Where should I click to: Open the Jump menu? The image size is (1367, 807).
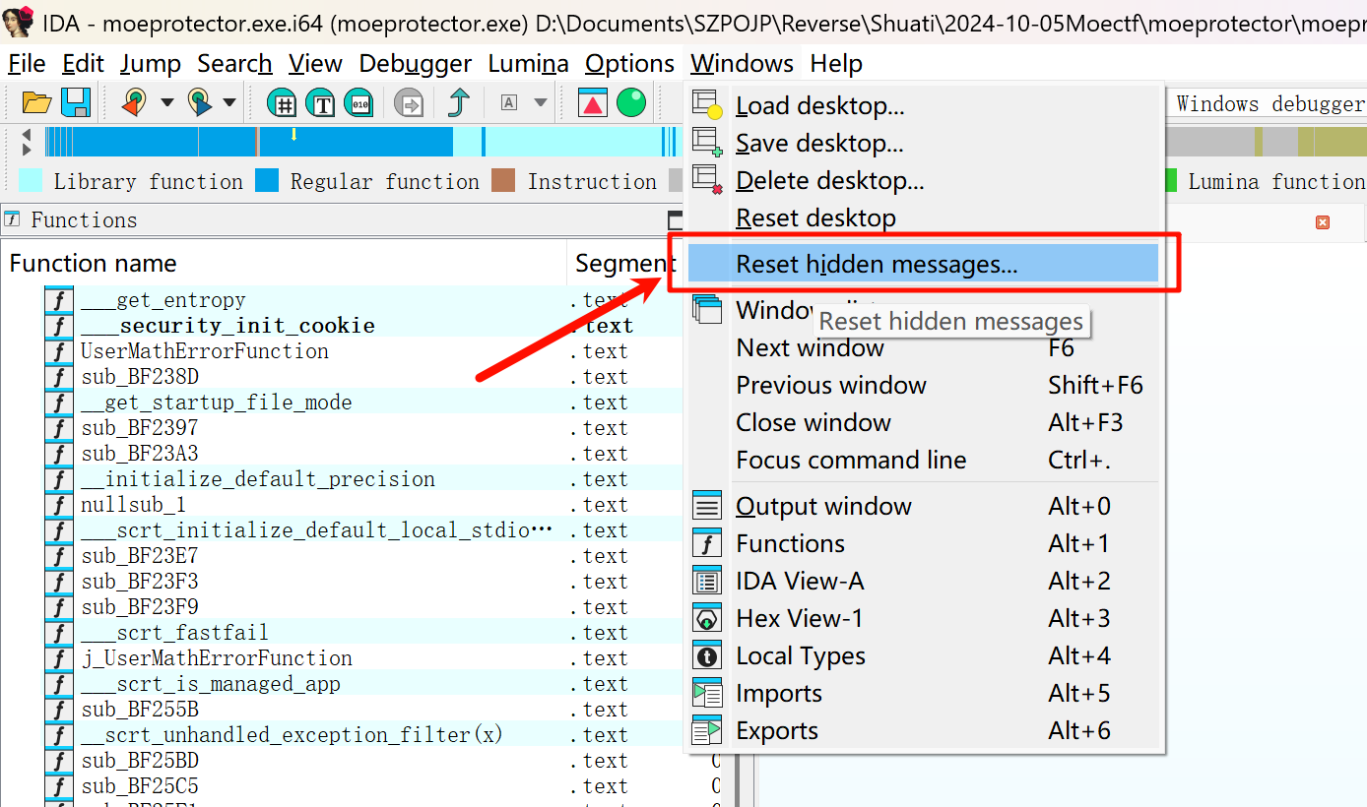click(x=151, y=64)
